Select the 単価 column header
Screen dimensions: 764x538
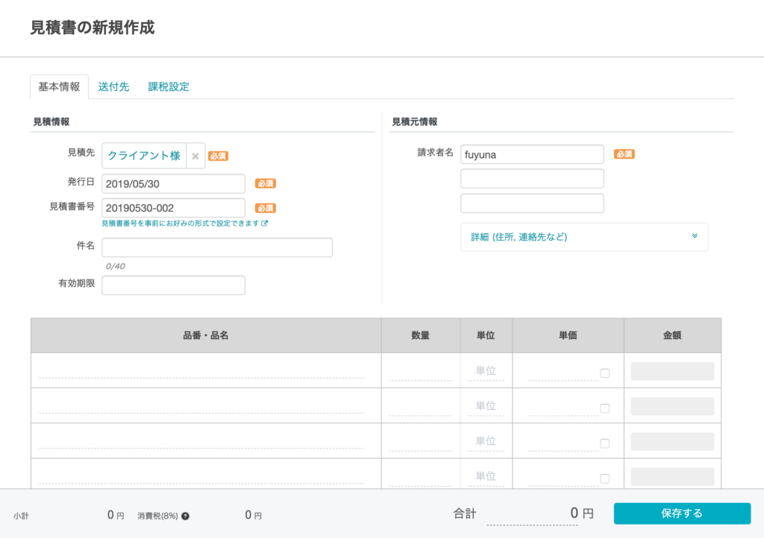[568, 335]
